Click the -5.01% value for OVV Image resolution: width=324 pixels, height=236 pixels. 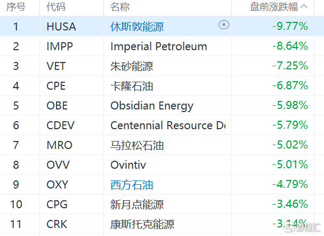[289, 165]
